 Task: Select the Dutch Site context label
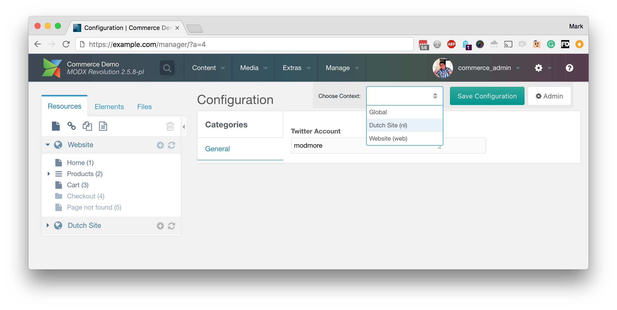coord(84,225)
